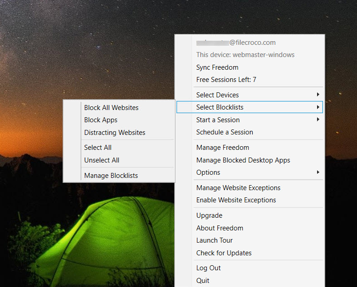
Task: Select Distracting Websites blocklist
Action: coord(119,133)
